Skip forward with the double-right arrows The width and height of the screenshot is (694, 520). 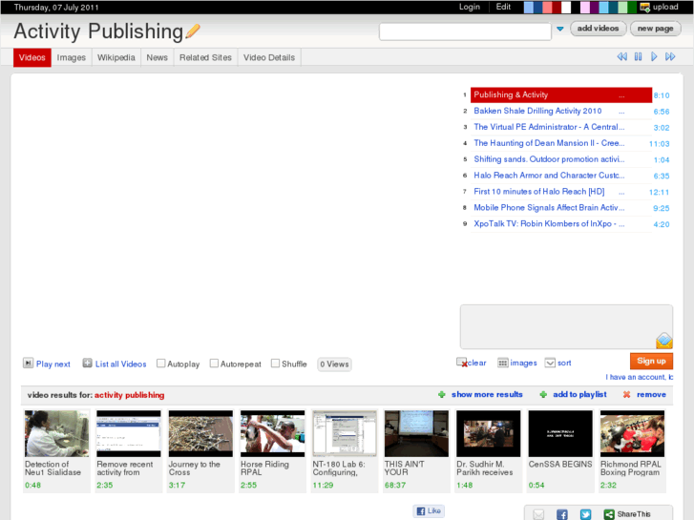point(670,56)
